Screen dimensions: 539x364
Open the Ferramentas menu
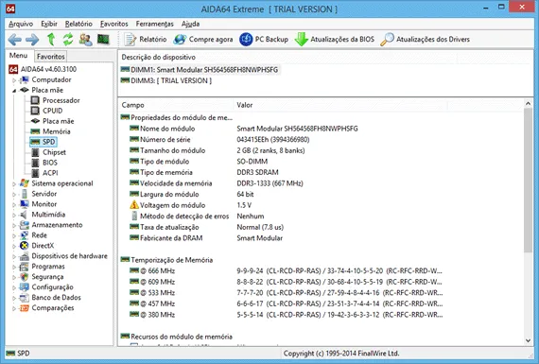tap(155, 24)
